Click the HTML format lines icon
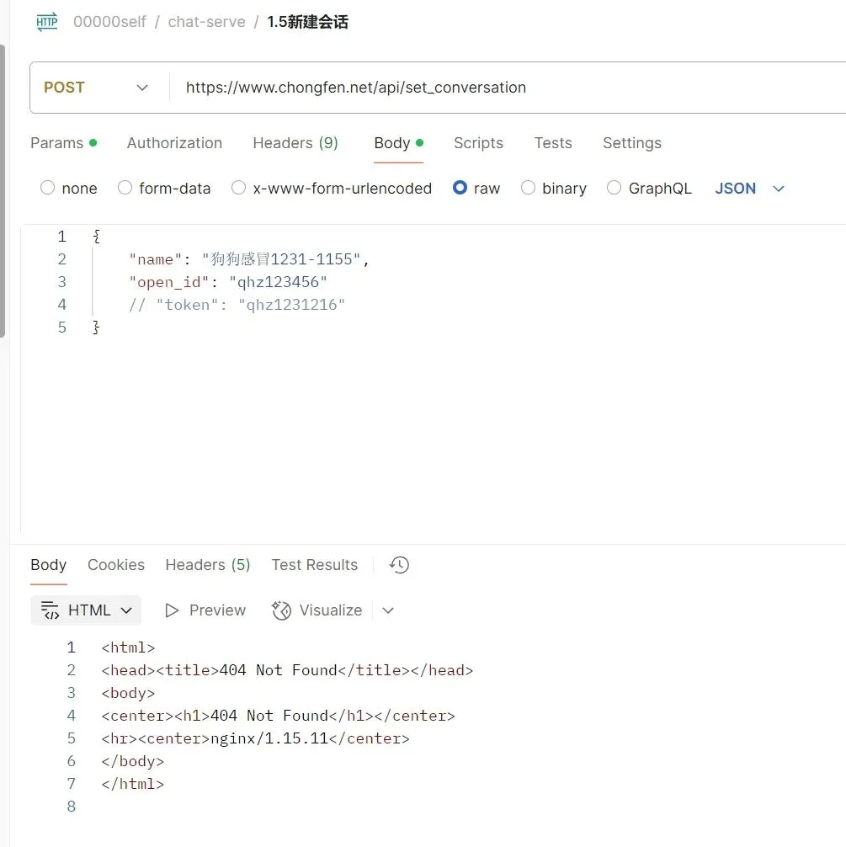 tap(51, 610)
